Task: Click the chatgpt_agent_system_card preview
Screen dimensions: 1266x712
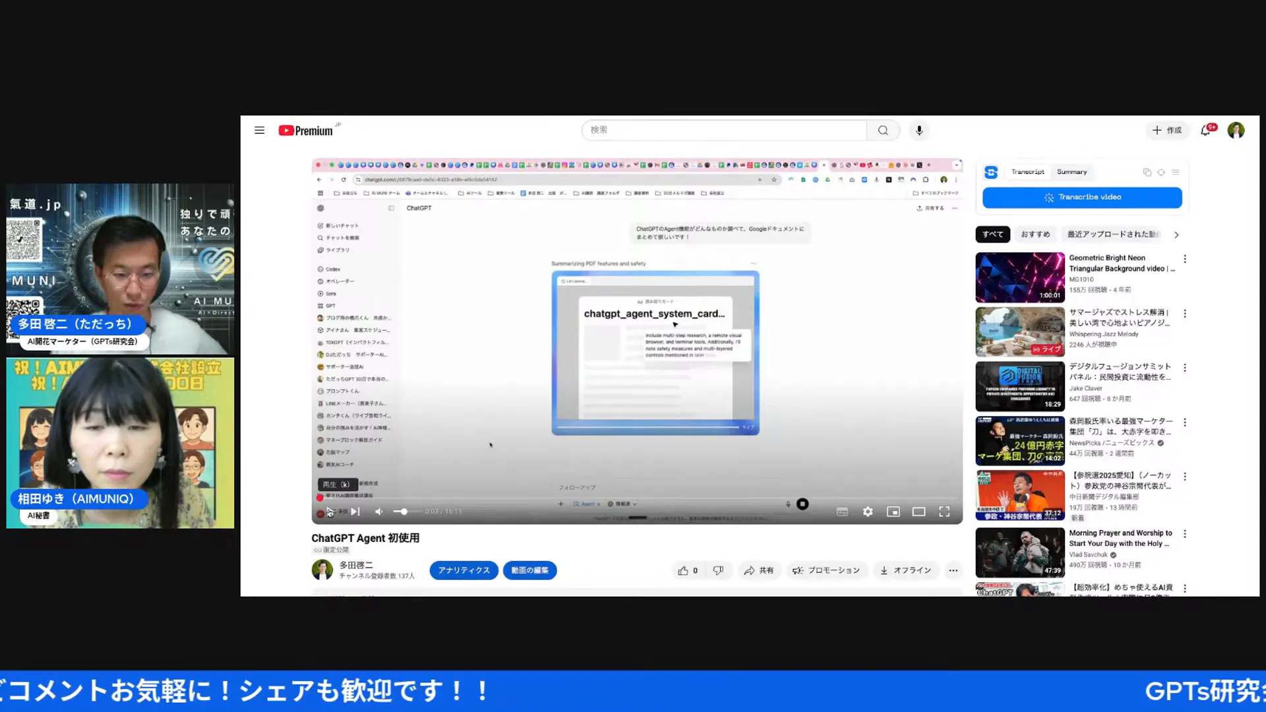Action: [655, 353]
